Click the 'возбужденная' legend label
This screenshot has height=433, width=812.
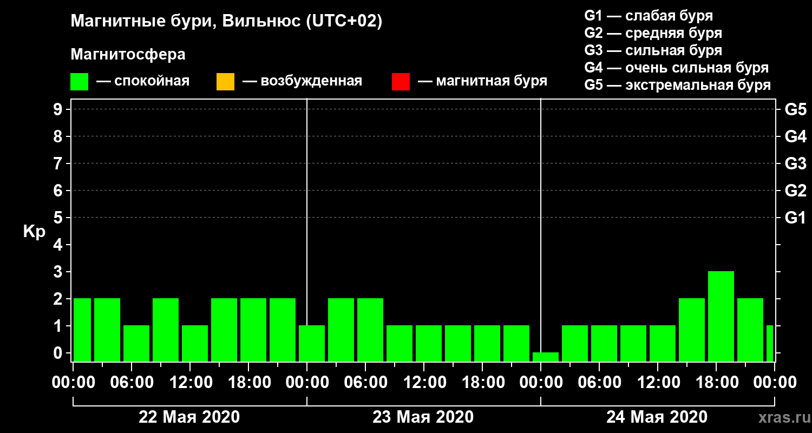[311, 82]
